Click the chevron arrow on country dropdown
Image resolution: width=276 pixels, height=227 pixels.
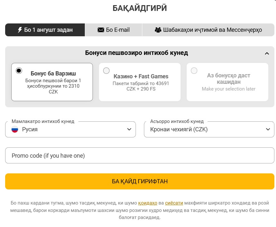129,129
